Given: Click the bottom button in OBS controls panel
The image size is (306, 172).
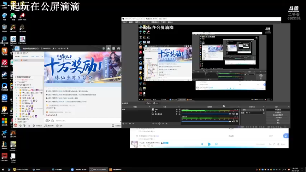Looking at the screenshot, I should (x=278, y=123).
